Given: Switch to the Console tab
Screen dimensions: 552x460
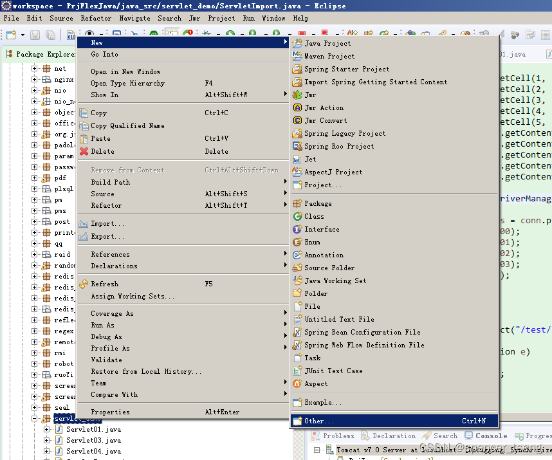Looking at the screenshot, I should coord(486,436).
